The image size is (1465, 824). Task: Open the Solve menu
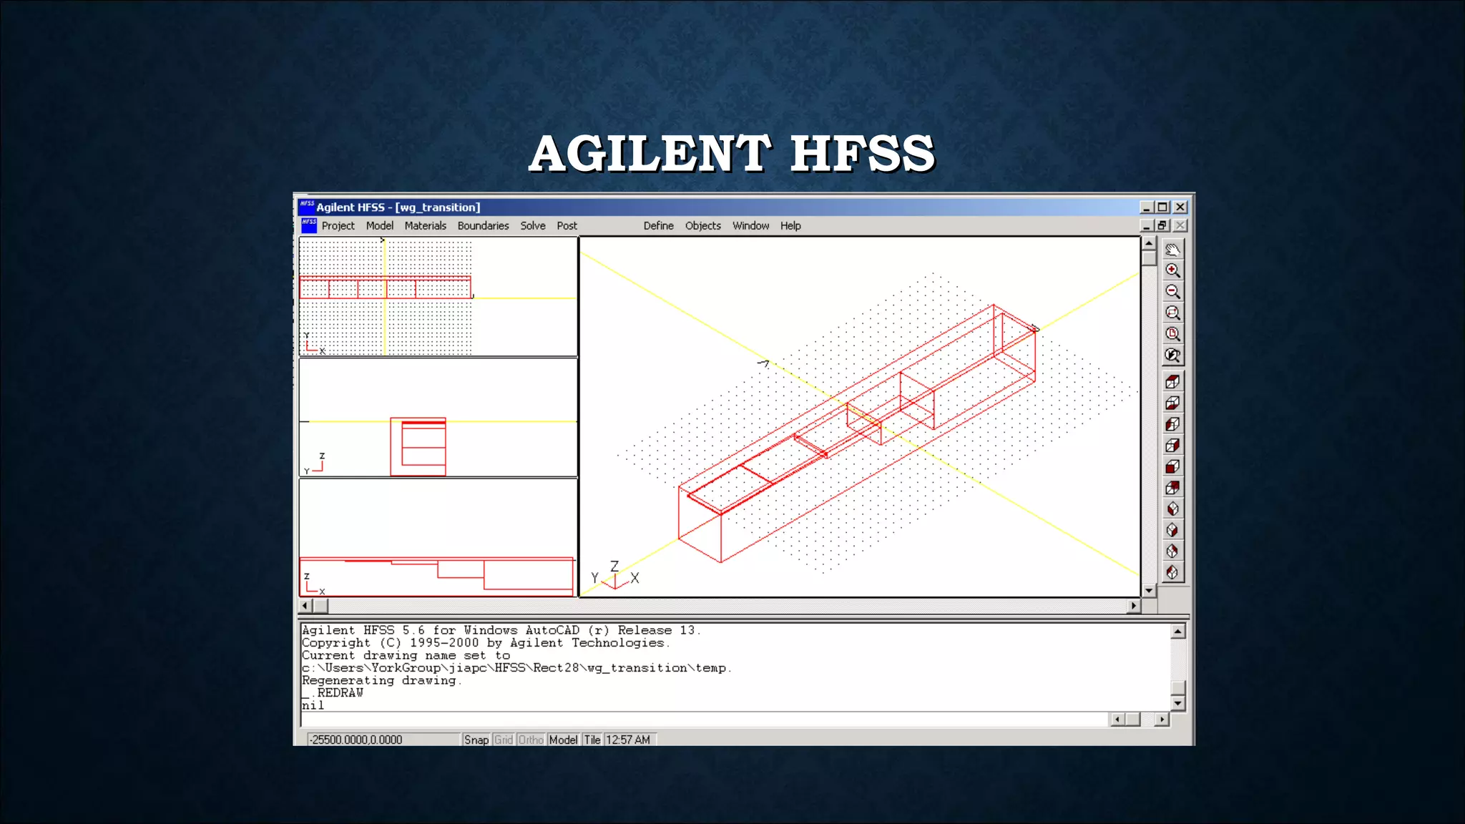533,225
